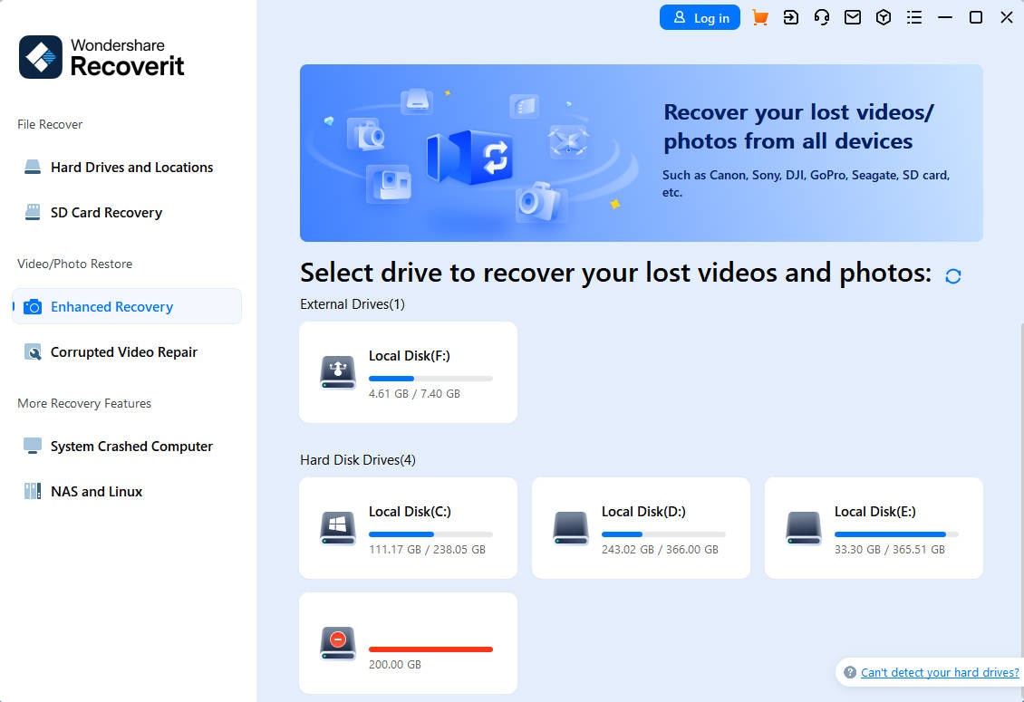
Task: Click the red-marked lost partition drive icon
Action: [338, 643]
